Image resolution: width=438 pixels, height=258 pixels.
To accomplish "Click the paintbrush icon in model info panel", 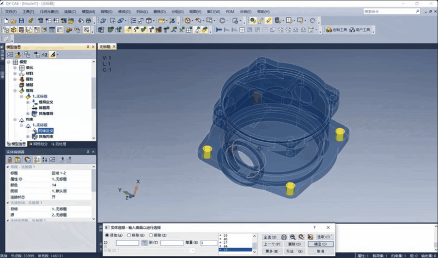I will (53, 55).
